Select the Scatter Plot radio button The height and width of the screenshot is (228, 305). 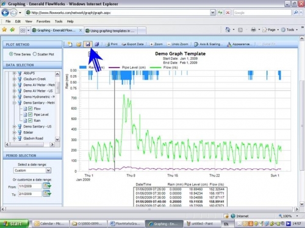(x=35, y=54)
